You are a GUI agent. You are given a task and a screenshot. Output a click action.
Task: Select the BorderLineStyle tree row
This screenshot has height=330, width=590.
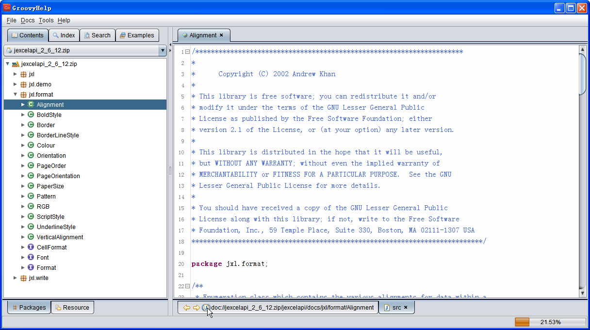pos(85,135)
